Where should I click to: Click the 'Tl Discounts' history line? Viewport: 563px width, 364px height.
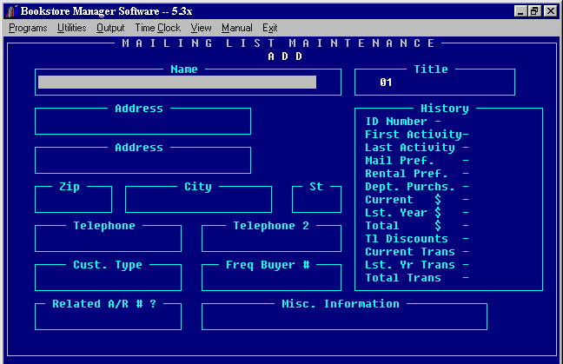click(x=417, y=239)
